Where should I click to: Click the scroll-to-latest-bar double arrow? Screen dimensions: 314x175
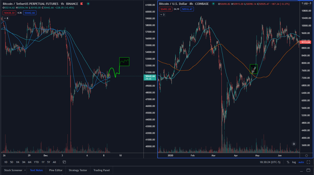point(294,144)
